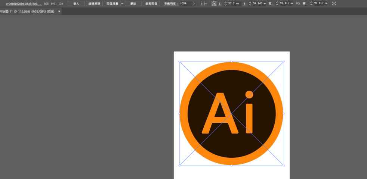Click the X value field 50.8 mm
Image resolution: width=367 pixels, height=179 pixels.
pyautogui.click(x=235, y=3)
